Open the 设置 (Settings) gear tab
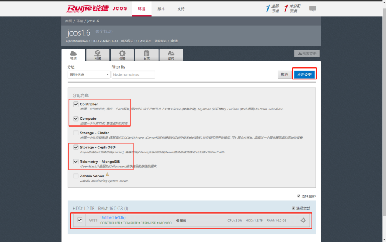This screenshot has width=387, height=242. 122,55
